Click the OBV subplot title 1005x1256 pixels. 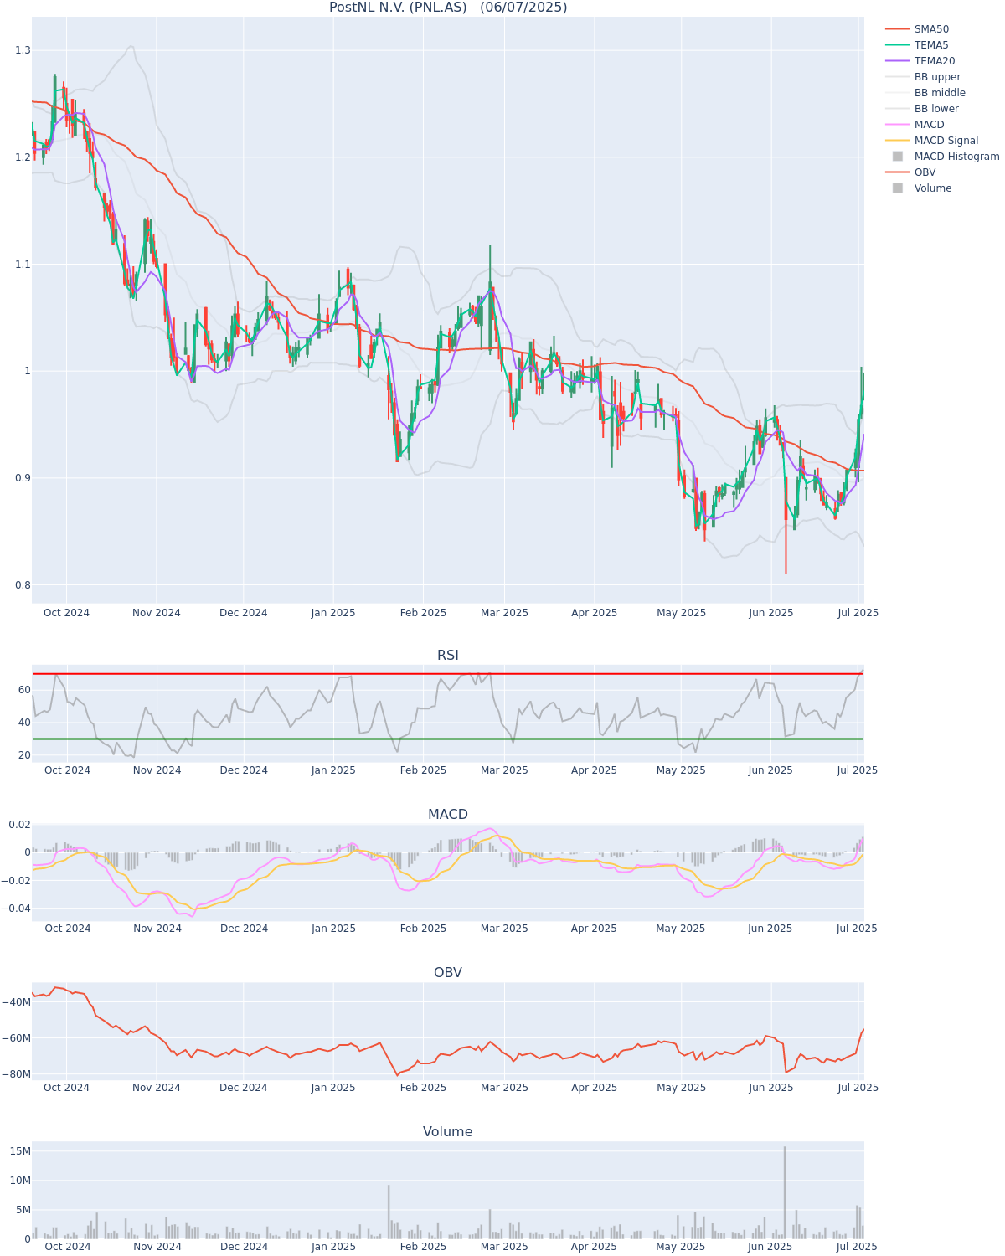tap(448, 973)
